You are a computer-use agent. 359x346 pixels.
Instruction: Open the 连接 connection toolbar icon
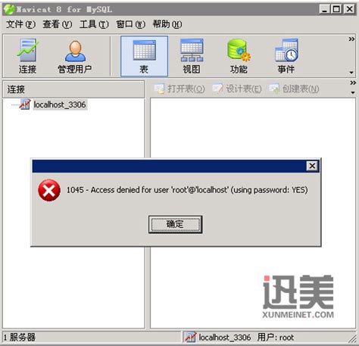(27, 56)
